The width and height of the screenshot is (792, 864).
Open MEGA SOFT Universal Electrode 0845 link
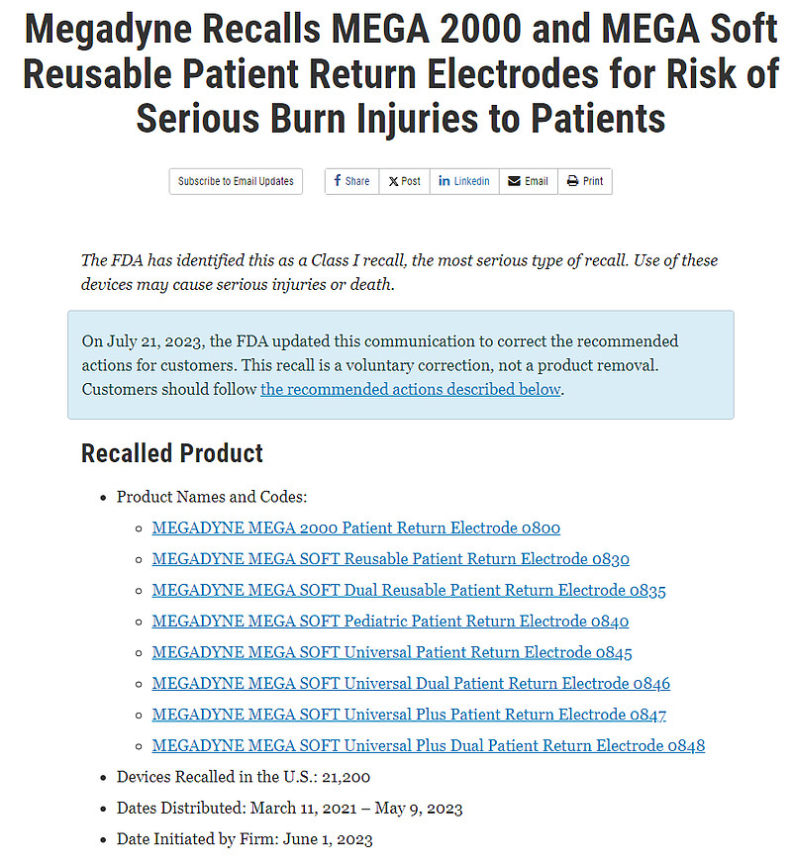pyautogui.click(x=391, y=653)
